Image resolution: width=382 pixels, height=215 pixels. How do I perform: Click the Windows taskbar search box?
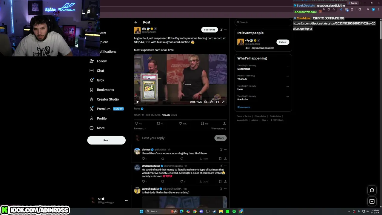tap(161, 211)
